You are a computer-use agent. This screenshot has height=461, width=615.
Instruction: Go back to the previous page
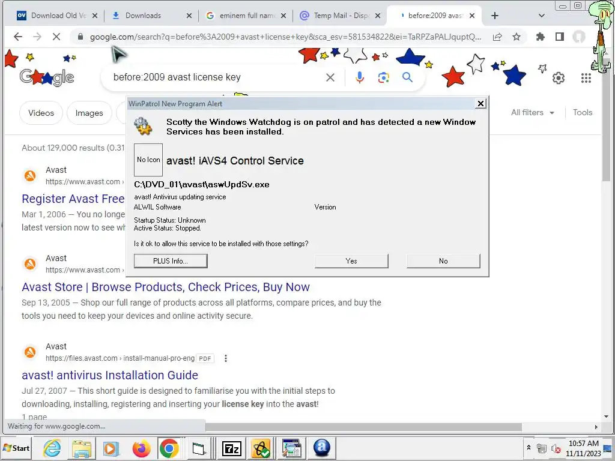pyautogui.click(x=17, y=37)
